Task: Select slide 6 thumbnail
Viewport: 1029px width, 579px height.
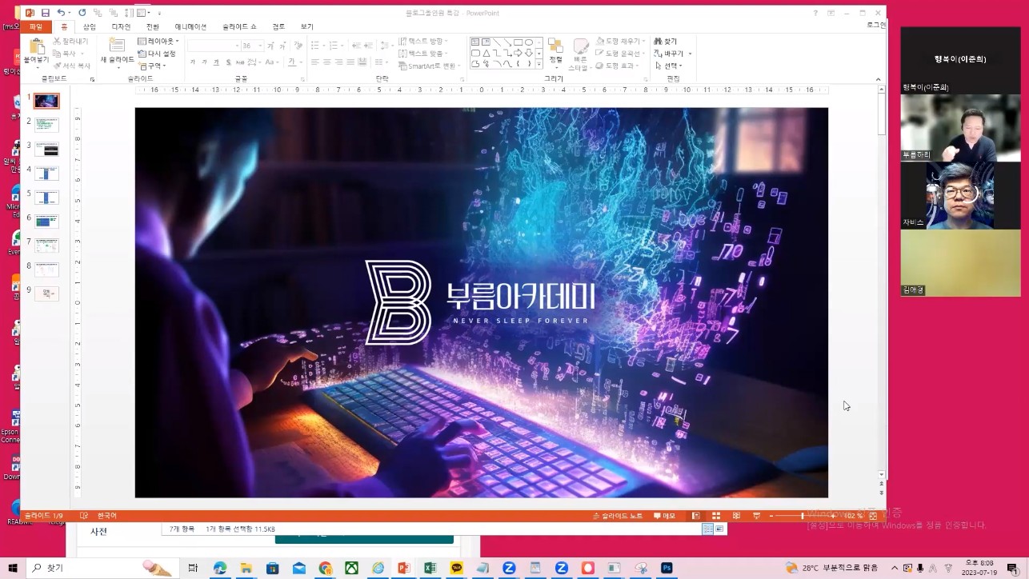Action: click(x=46, y=221)
